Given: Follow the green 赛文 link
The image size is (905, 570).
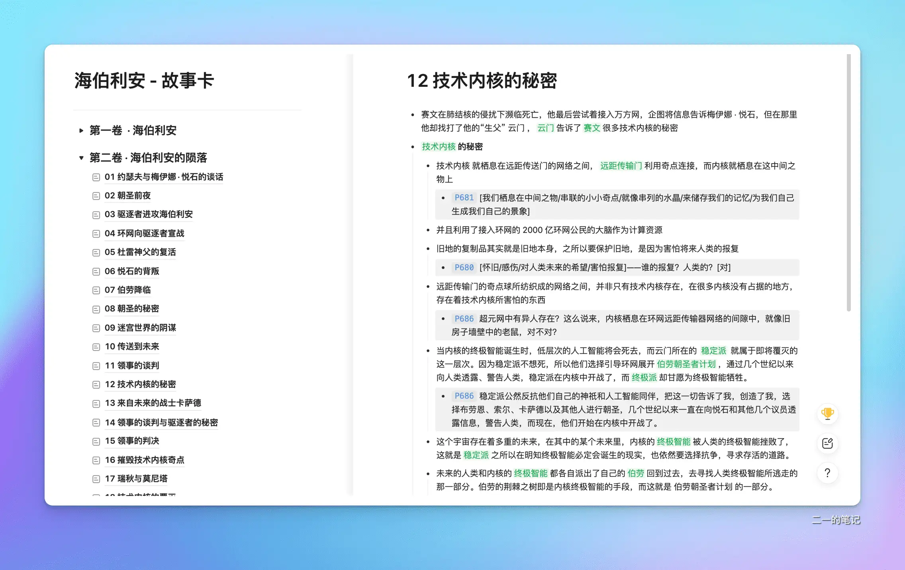Looking at the screenshot, I should pyautogui.click(x=592, y=128).
